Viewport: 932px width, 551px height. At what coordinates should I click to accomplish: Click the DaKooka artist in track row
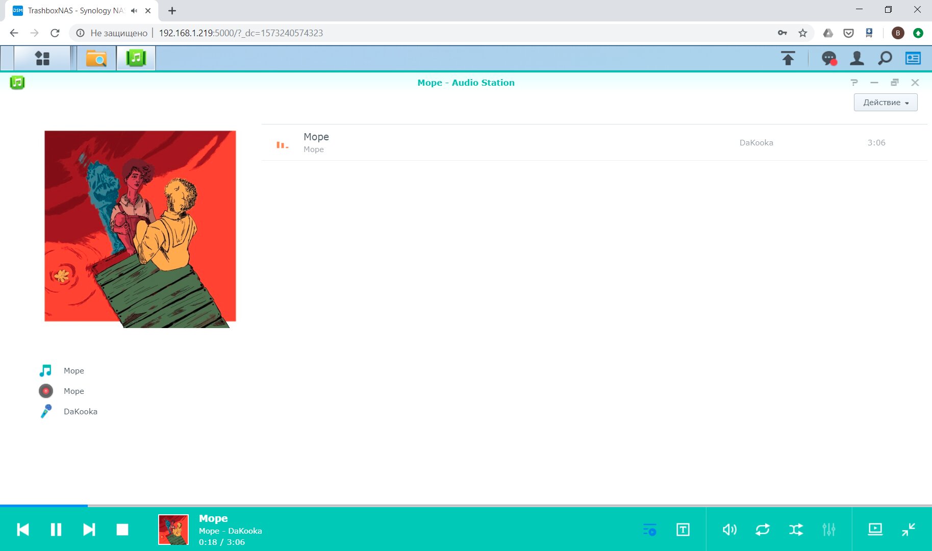[756, 143]
